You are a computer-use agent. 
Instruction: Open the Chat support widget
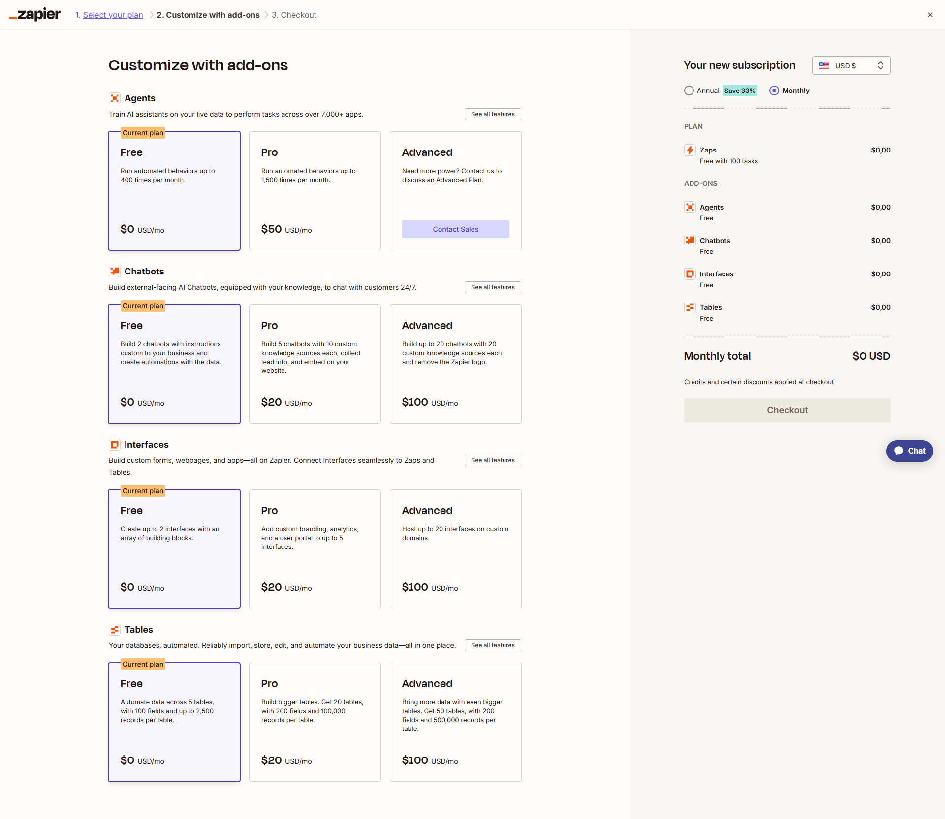910,451
